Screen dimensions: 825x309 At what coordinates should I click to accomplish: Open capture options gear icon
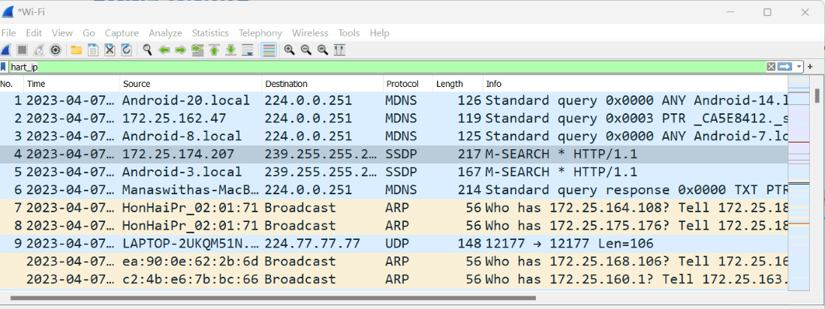point(55,50)
